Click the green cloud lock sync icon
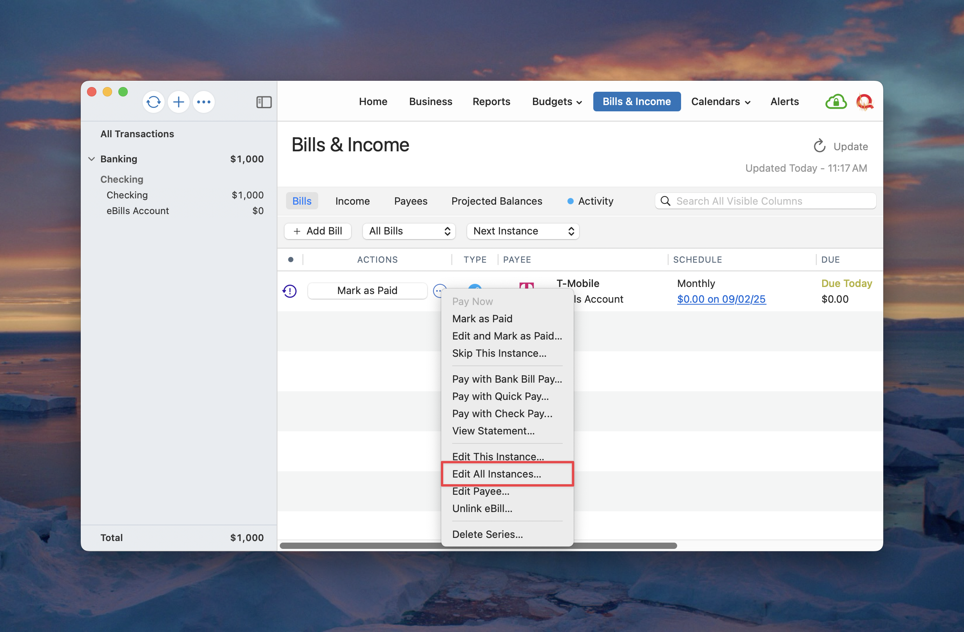Image resolution: width=964 pixels, height=632 pixels. [835, 102]
